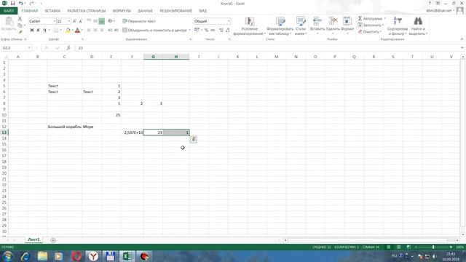Image resolution: width=466 pixels, height=262 pixels.
Task: Open the font size 11 dropdown
Action: point(69,21)
